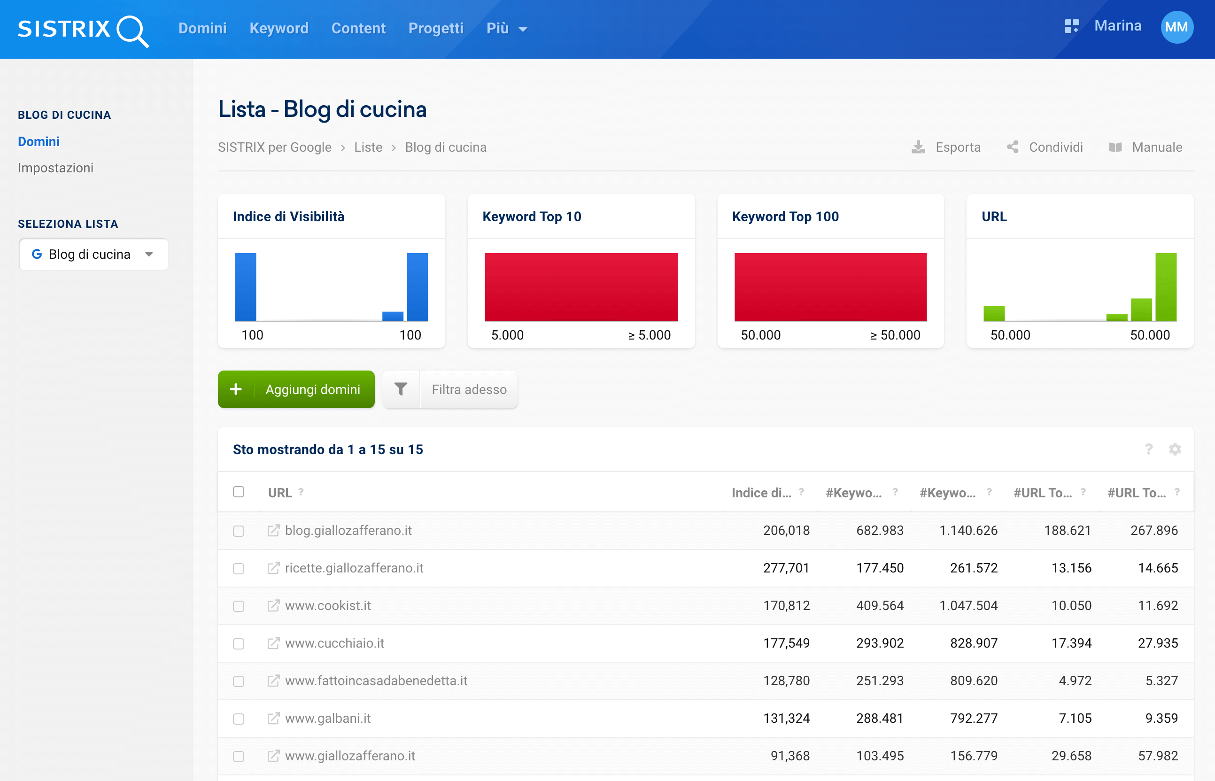Check the www.cookist.it row checkbox
The height and width of the screenshot is (781, 1215).
click(238, 606)
